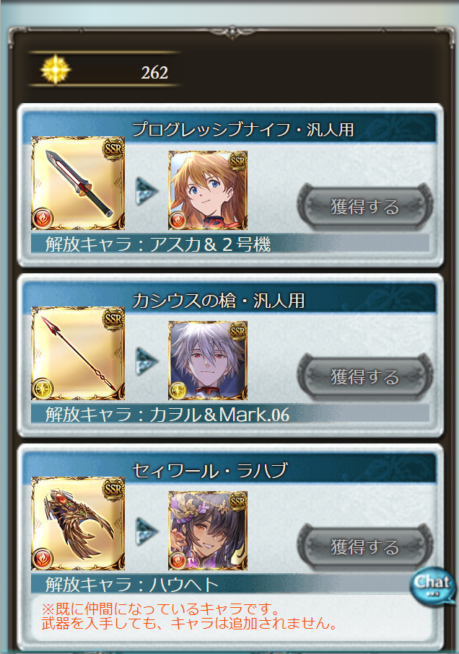Click the Spear of Cassius weapon icon
459x654 pixels.
point(78,353)
